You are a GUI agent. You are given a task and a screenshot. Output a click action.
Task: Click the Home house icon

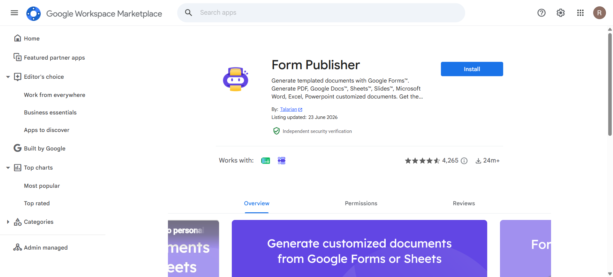(x=18, y=38)
